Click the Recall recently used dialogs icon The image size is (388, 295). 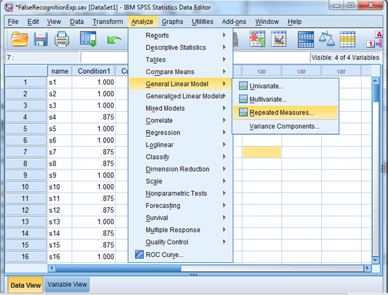[88, 39]
